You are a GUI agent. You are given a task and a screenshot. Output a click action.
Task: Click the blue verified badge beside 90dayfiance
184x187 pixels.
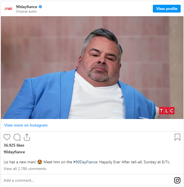[40, 7]
